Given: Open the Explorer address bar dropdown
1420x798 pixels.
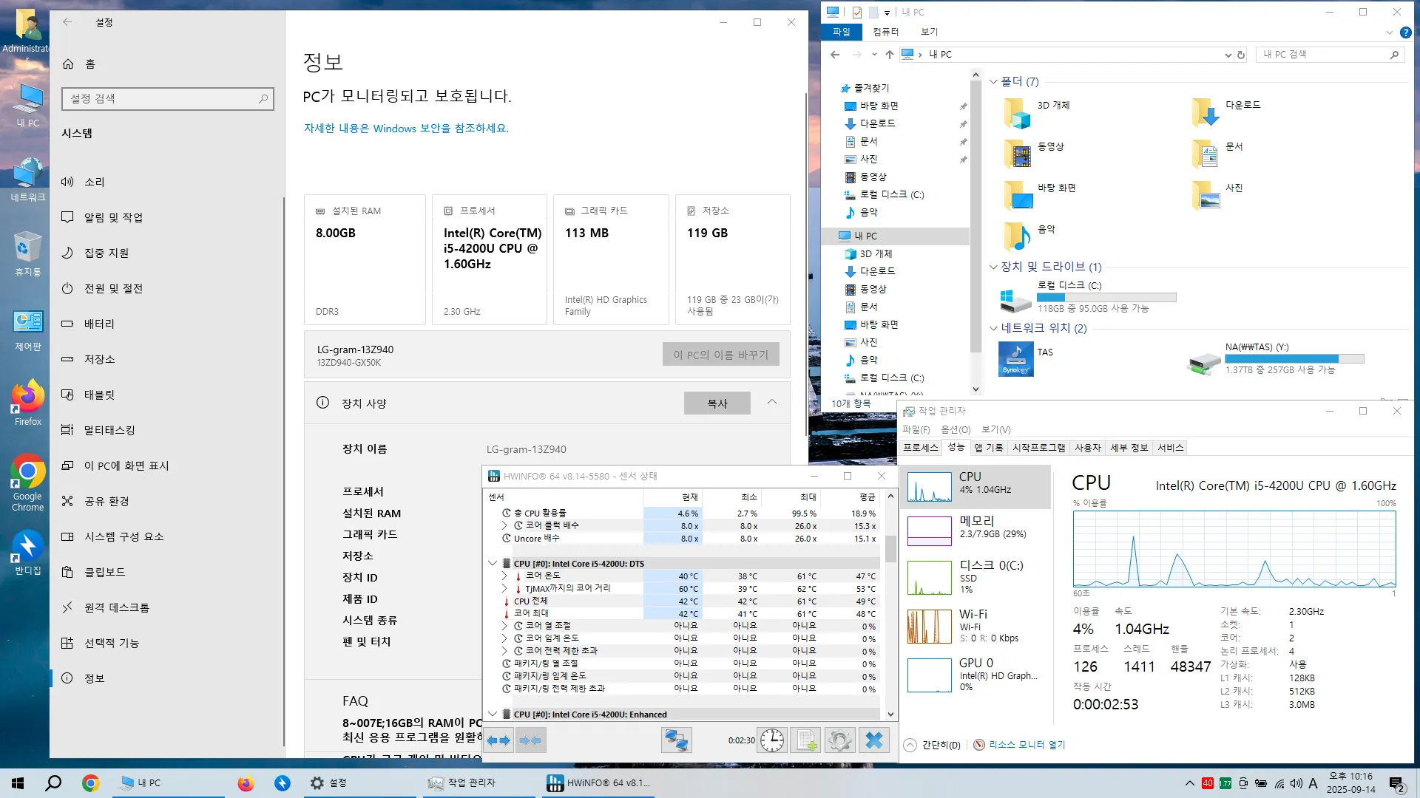Looking at the screenshot, I should pos(1228,55).
